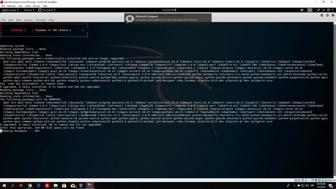Open the red app icon in the taskbar
336x189 pixels.
coord(47,185)
